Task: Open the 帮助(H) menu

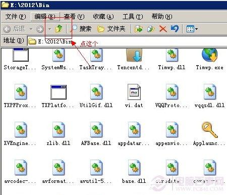Action: 162,17
